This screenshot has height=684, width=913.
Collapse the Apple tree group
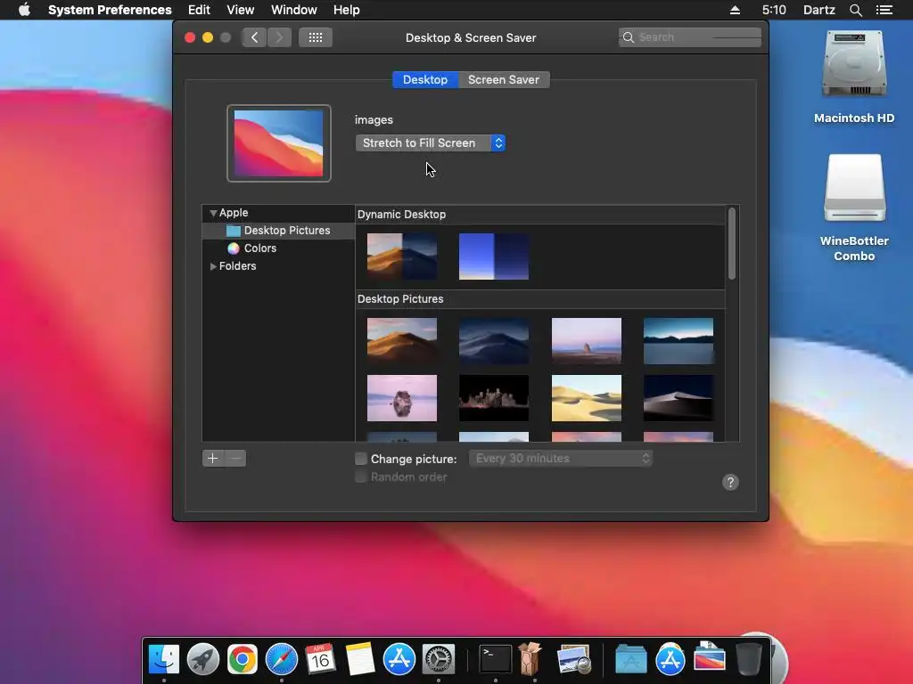(213, 213)
